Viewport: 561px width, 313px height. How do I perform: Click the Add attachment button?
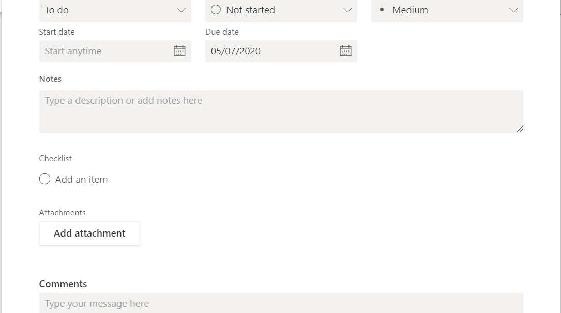click(89, 233)
